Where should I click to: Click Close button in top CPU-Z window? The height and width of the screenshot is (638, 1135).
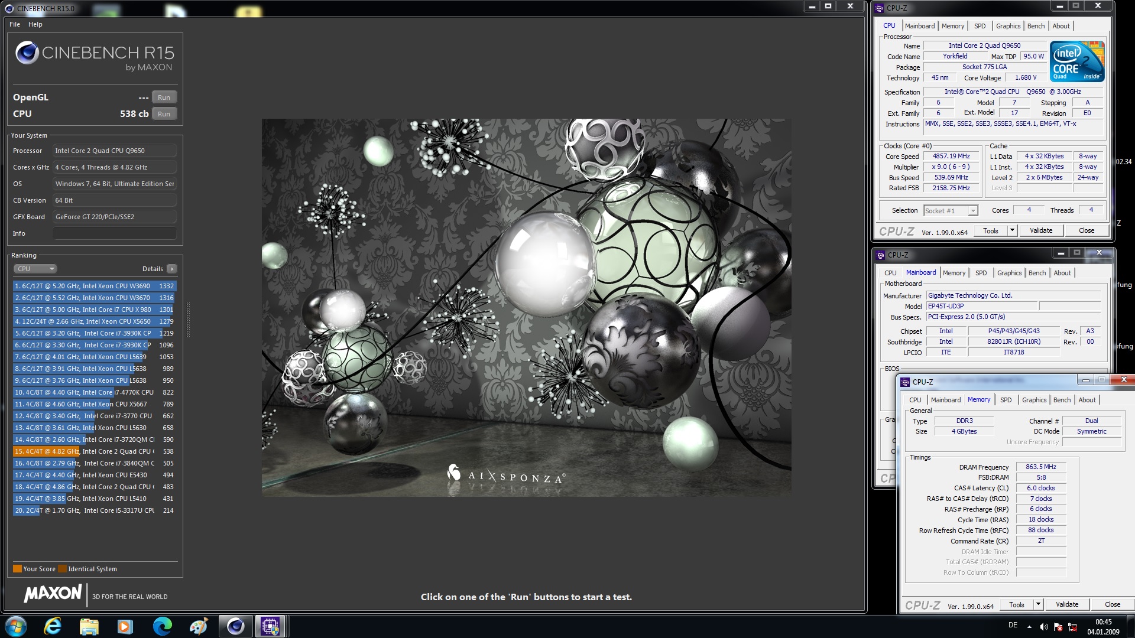coord(1086,231)
